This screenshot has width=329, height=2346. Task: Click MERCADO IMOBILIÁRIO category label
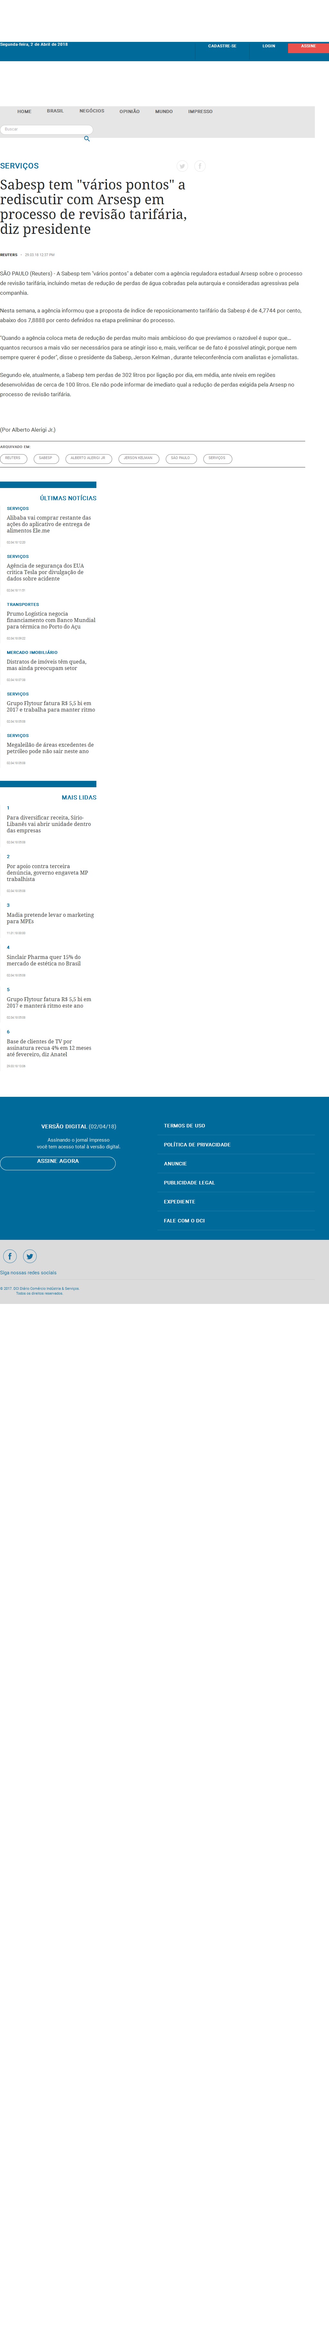(32, 653)
